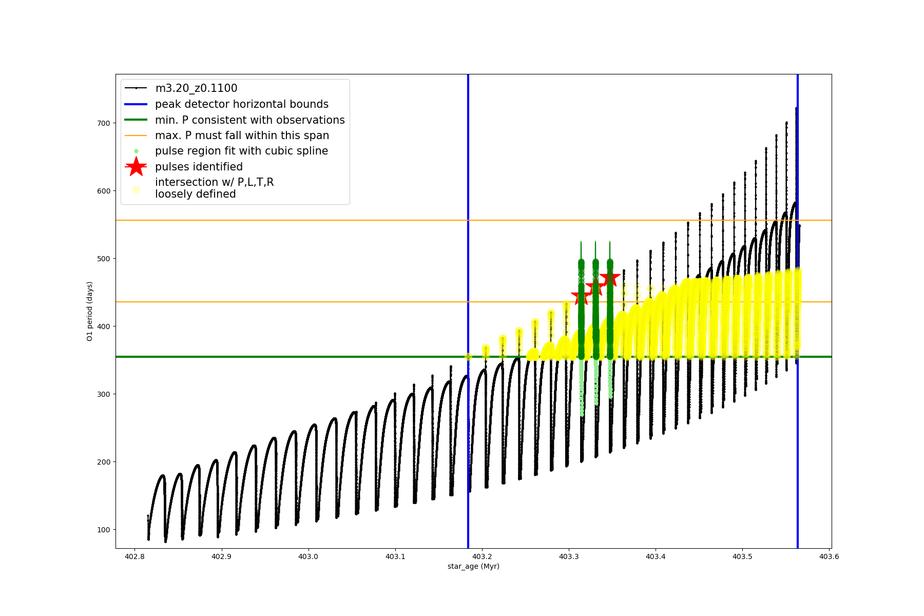
Task: Click the orange line swatch in the legend
Action: point(136,136)
